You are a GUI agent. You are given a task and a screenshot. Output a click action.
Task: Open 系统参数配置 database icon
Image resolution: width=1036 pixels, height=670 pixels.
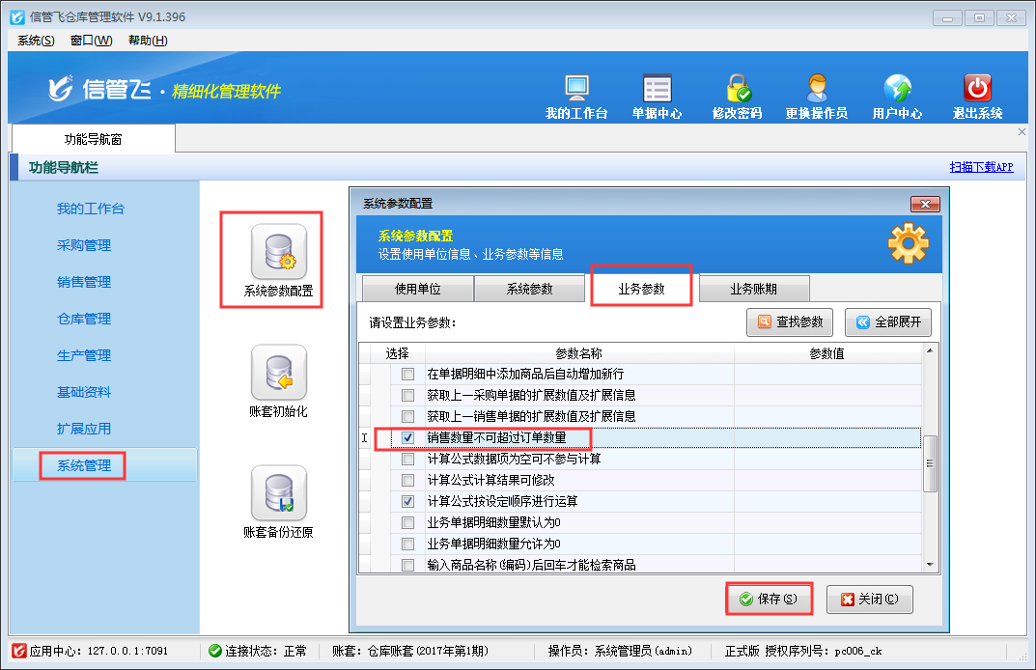pos(278,252)
